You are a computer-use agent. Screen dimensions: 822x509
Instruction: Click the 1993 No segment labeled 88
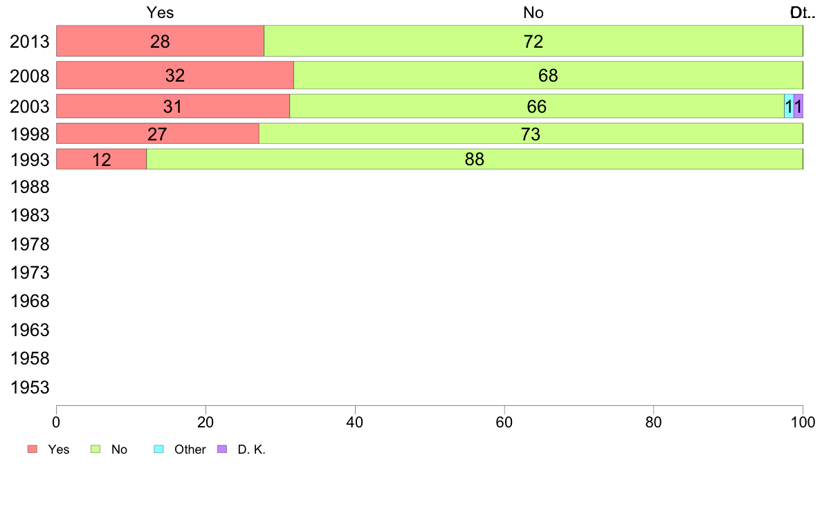475,159
